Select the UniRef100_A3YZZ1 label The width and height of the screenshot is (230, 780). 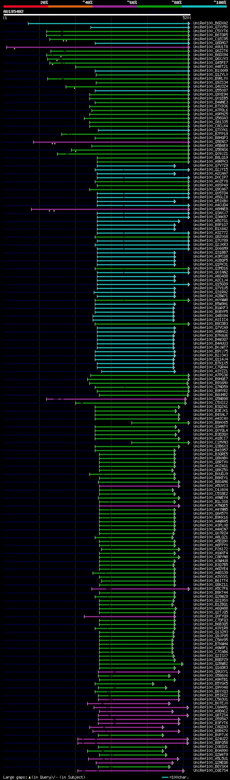[211, 371]
